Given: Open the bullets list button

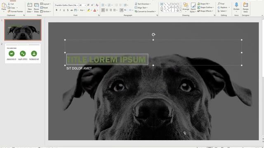Looking at the screenshot, I should click(x=104, y=5).
